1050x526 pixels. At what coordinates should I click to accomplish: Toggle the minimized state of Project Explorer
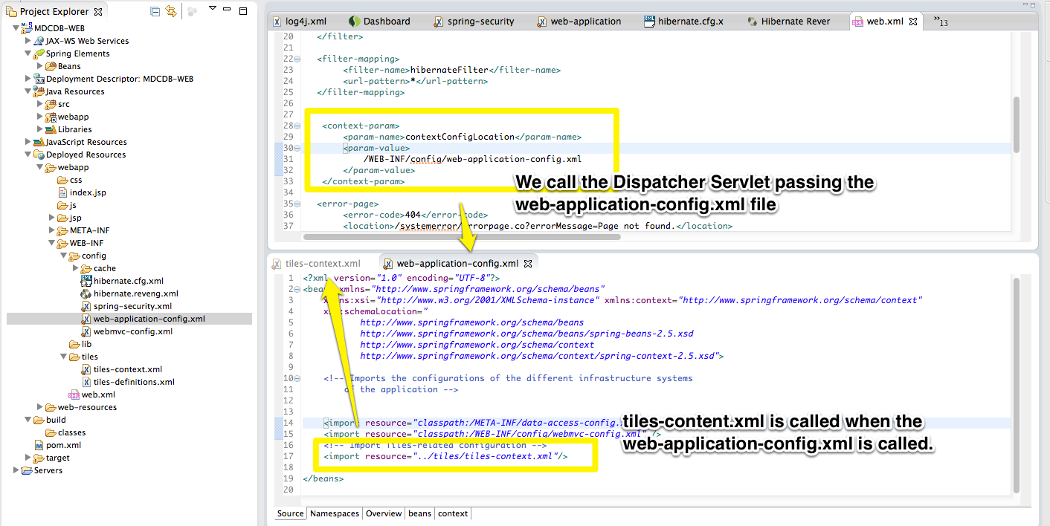(227, 9)
